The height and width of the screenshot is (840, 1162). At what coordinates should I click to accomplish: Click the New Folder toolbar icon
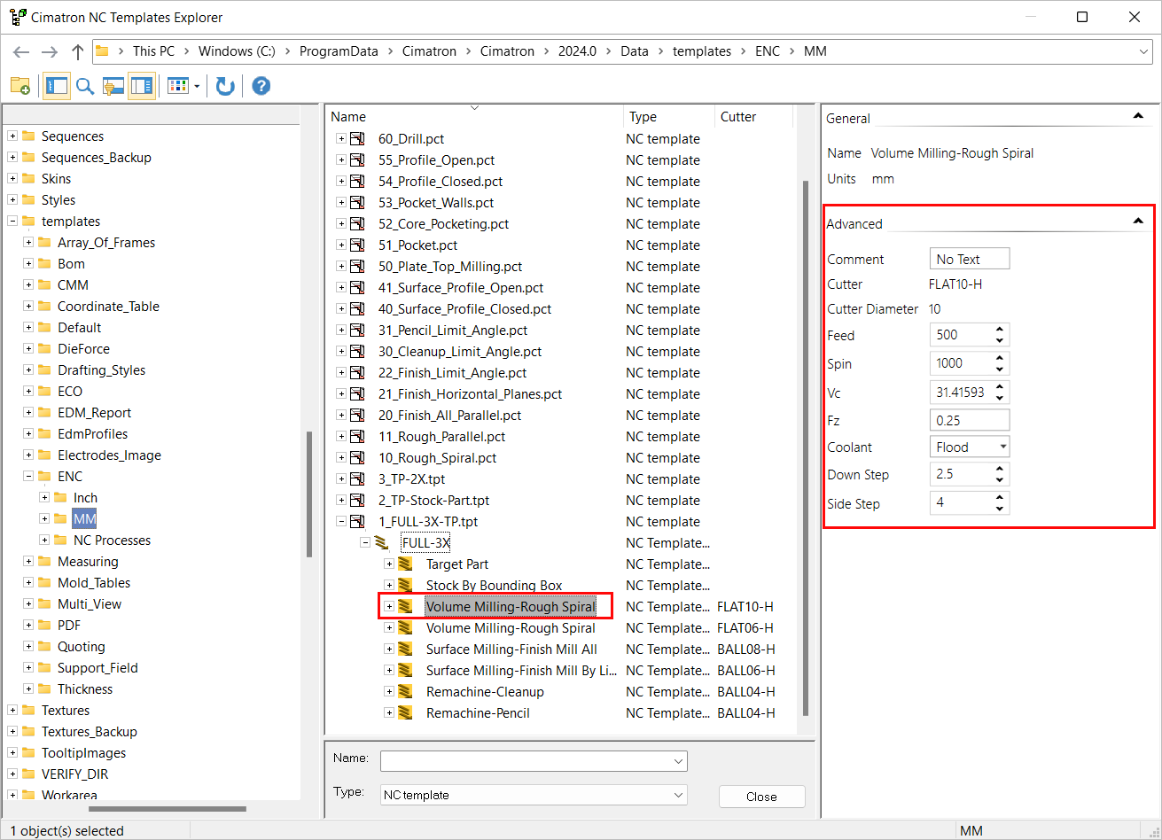click(19, 86)
